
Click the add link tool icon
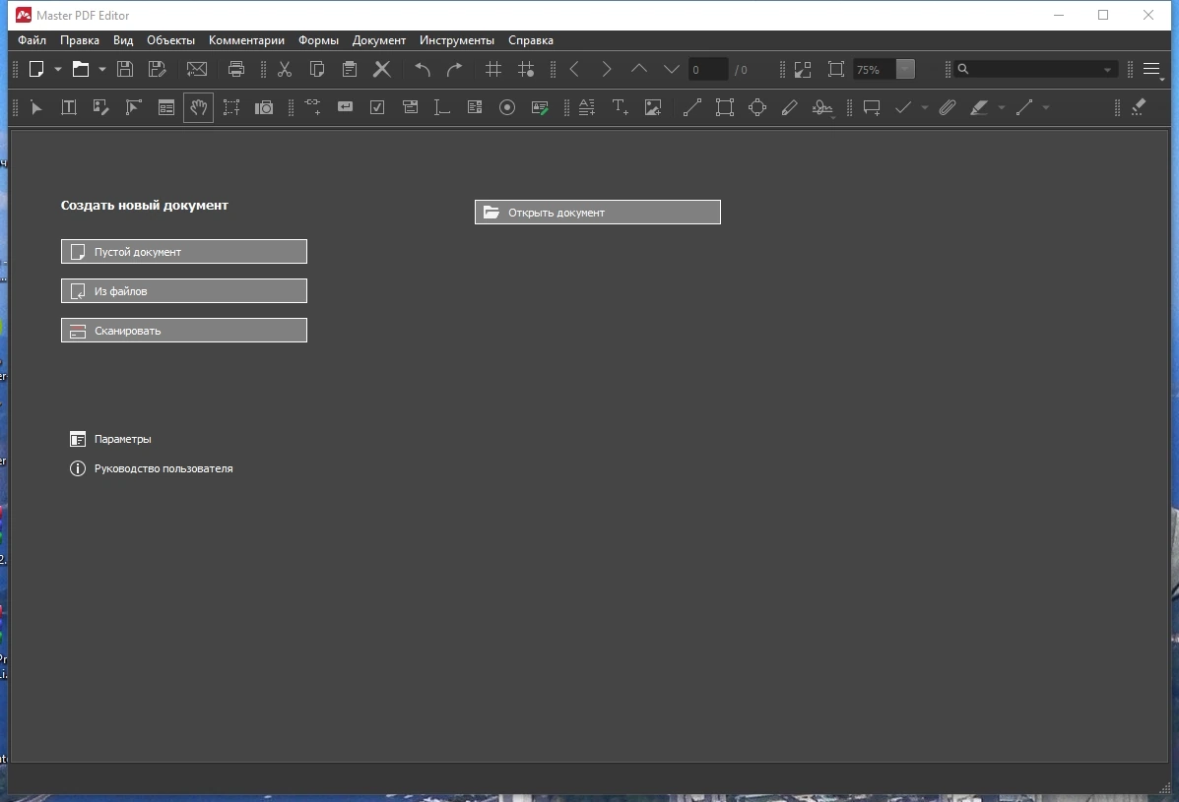pyautogui.click(x=312, y=107)
